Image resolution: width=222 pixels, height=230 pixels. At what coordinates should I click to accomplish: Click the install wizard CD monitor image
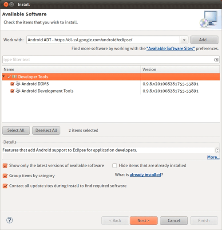(x=209, y=19)
